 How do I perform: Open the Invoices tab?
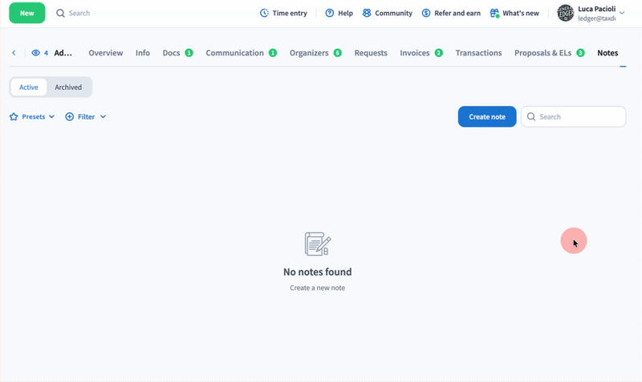(x=415, y=53)
